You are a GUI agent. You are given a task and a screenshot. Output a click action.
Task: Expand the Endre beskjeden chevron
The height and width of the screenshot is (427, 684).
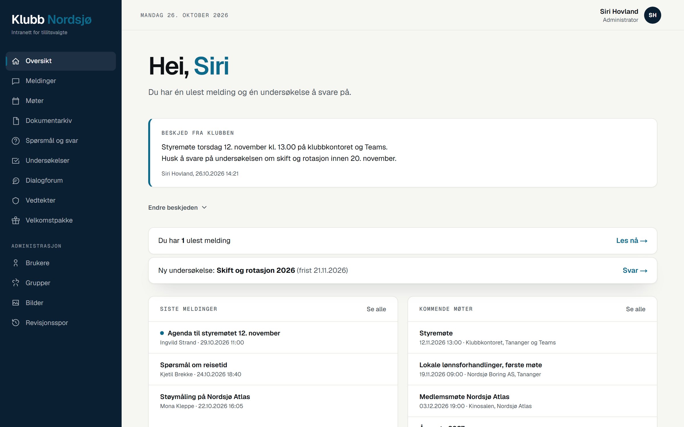click(204, 208)
